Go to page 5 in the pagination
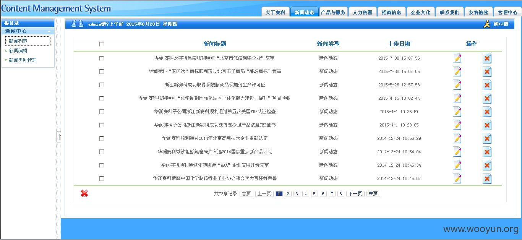The height and width of the screenshot is (240, 522). 314,194
